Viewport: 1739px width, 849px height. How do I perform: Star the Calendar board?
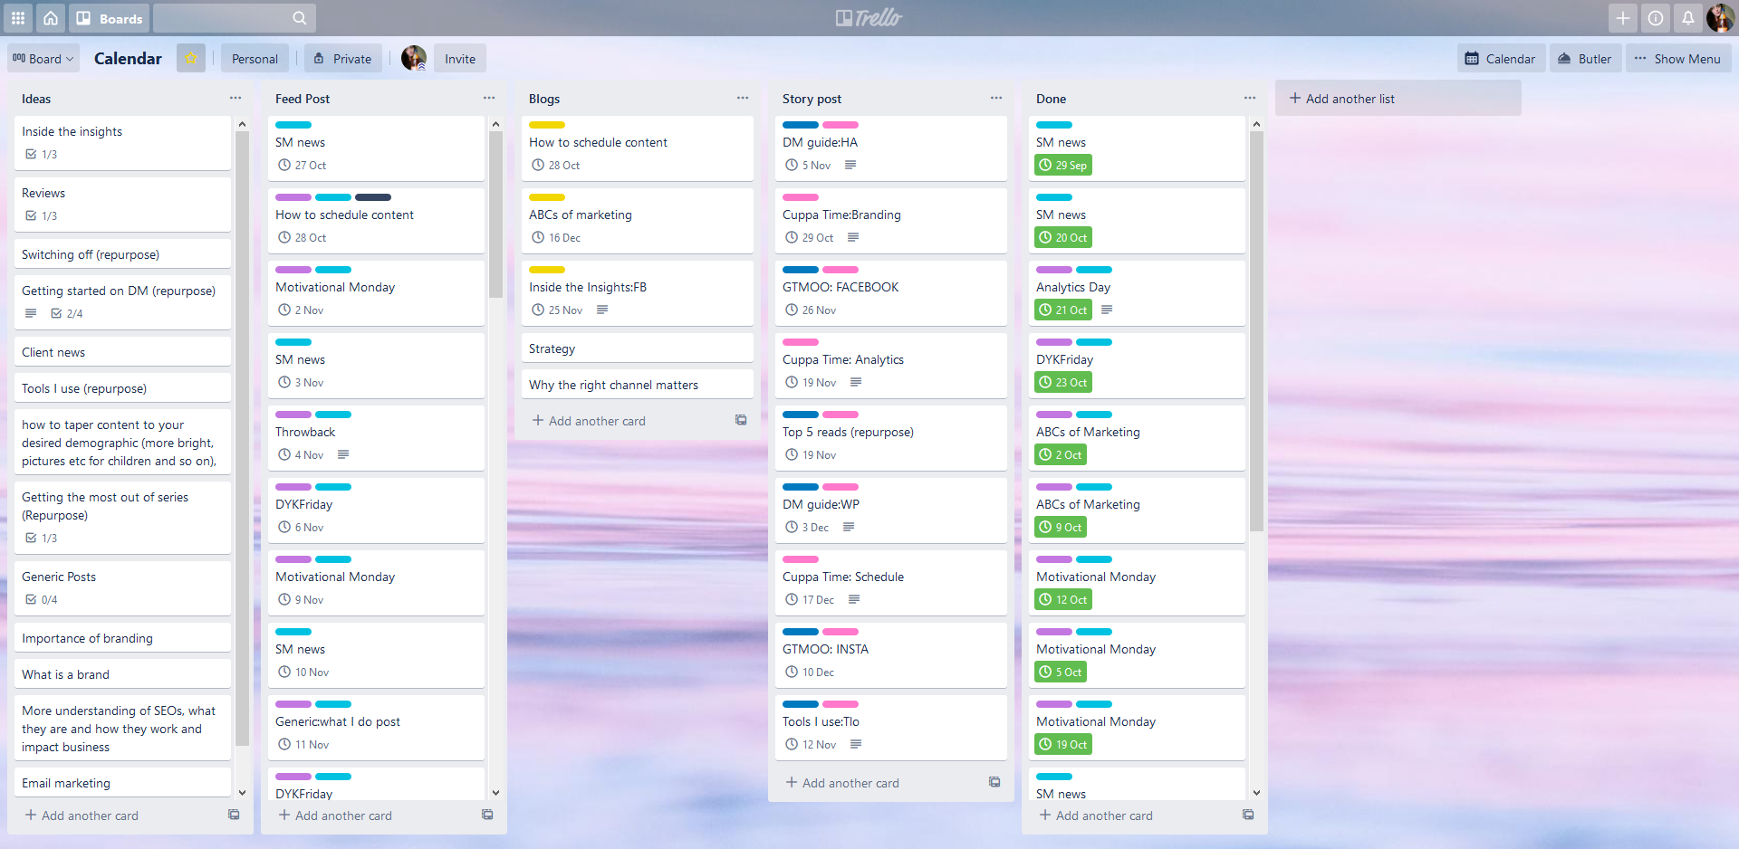[x=191, y=59]
